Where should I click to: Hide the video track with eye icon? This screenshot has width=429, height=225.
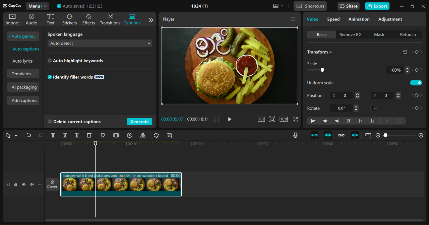(x=24, y=184)
